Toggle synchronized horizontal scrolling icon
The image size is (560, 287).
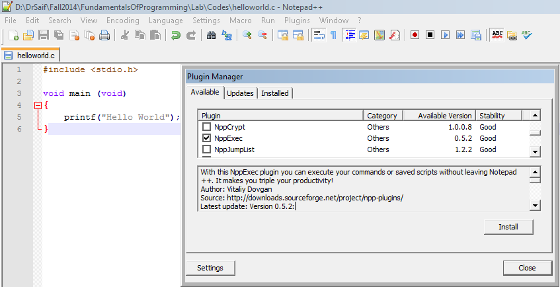click(298, 35)
